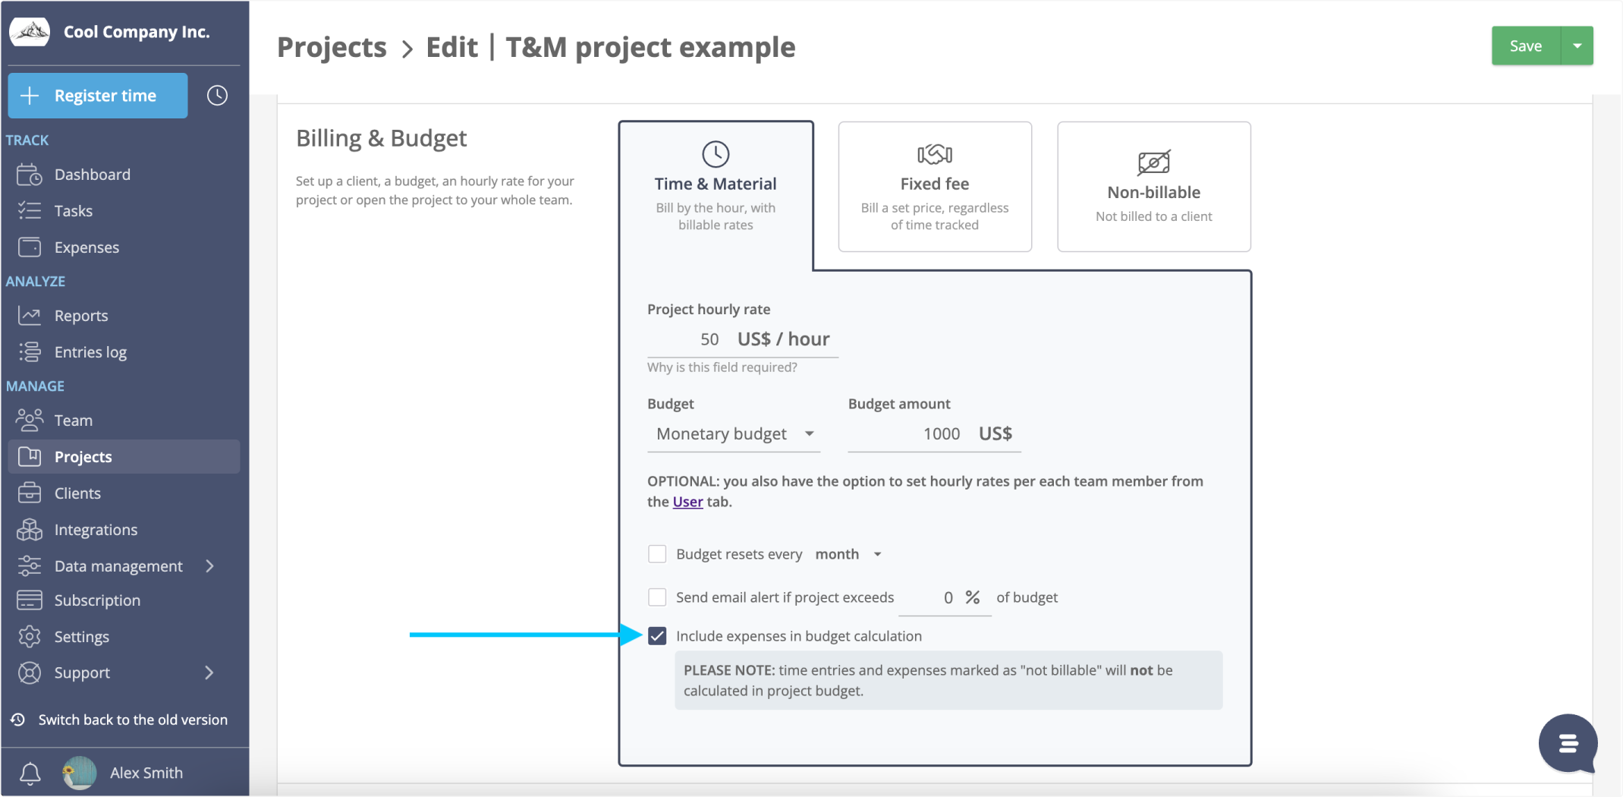
Task: Expand the Save button dropdown arrow
Action: pos(1577,46)
